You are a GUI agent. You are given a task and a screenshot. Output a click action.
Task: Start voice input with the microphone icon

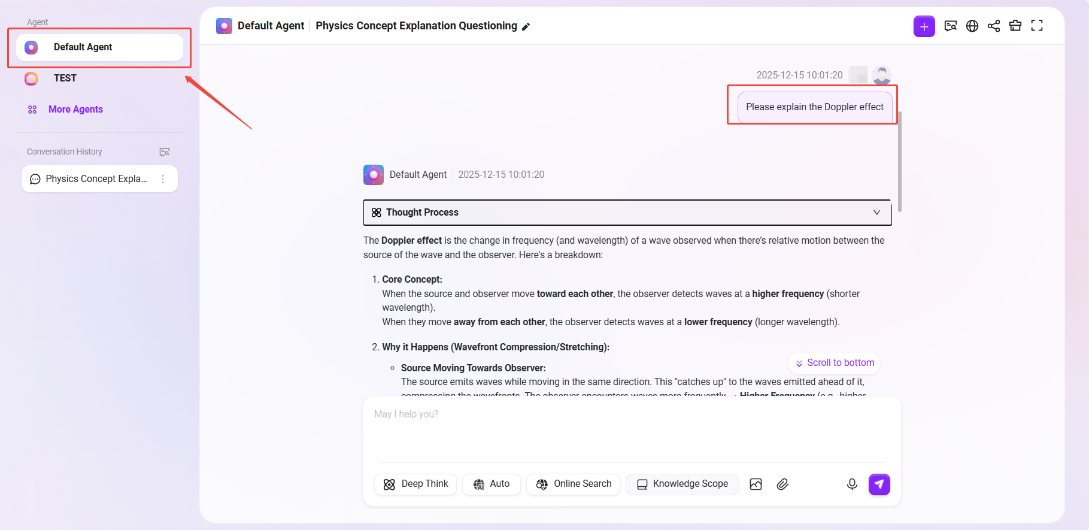coord(852,484)
